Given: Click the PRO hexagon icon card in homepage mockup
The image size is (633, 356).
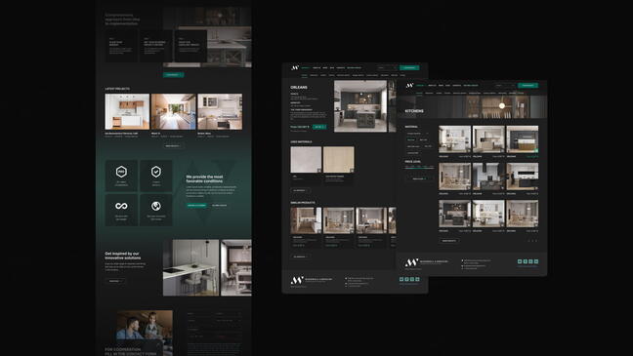Looking at the screenshot, I should pyautogui.click(x=121, y=176).
